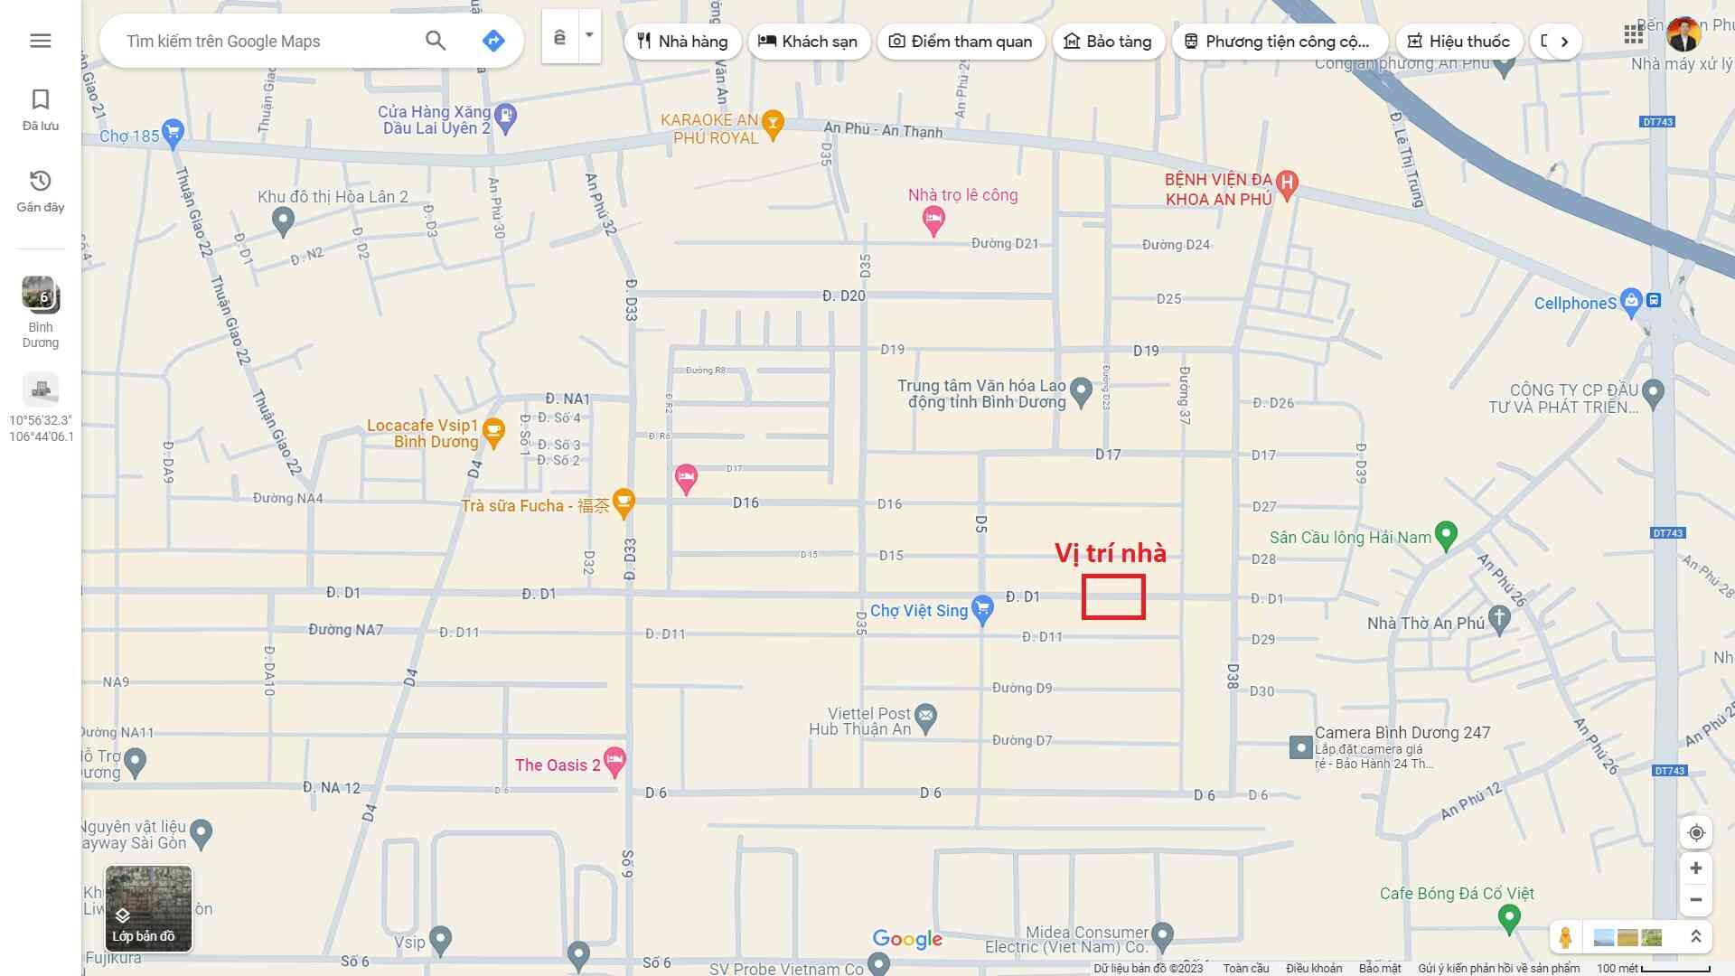The width and height of the screenshot is (1735, 976).
Task: Center map on my location
Action: coord(1696,832)
